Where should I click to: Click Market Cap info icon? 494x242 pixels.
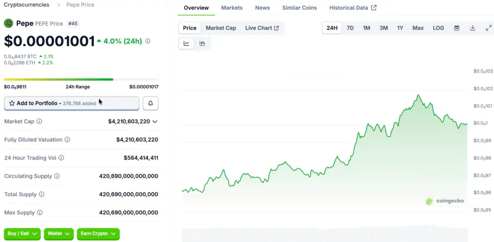39,121
